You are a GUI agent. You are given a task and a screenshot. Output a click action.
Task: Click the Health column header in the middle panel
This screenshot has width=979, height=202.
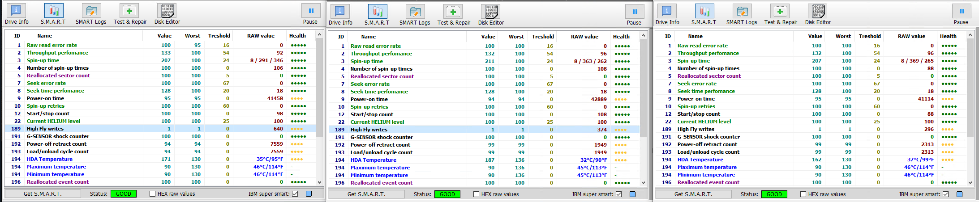(621, 37)
